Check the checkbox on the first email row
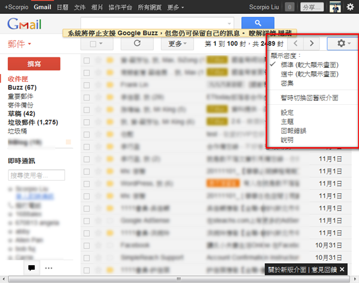The image size is (359, 283). [x=87, y=60]
